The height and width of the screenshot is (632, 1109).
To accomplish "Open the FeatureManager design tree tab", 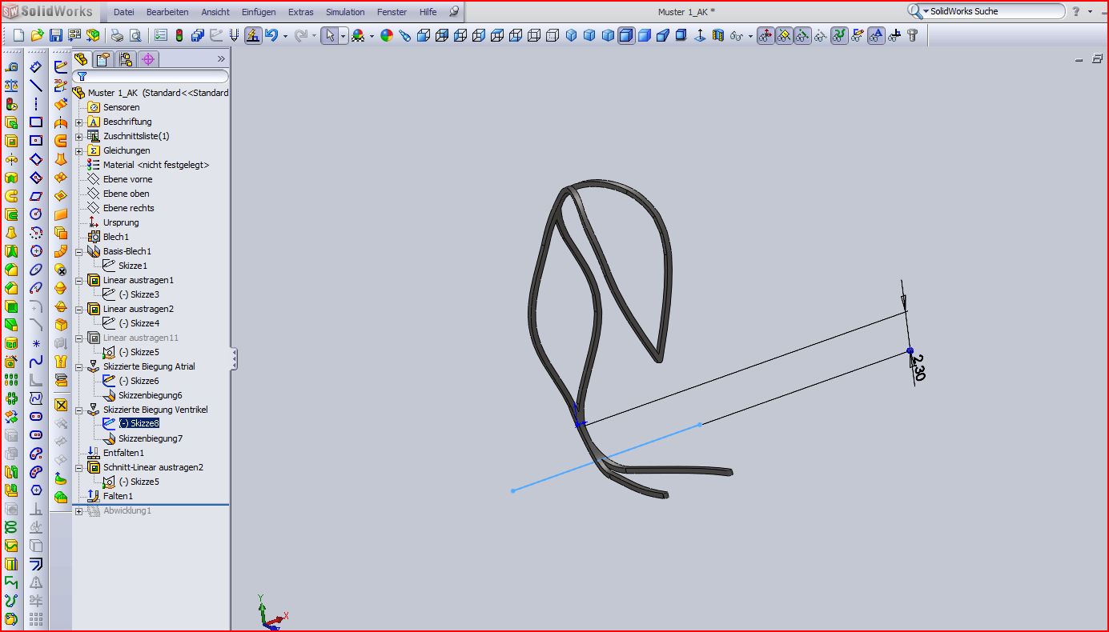I will click(x=81, y=59).
